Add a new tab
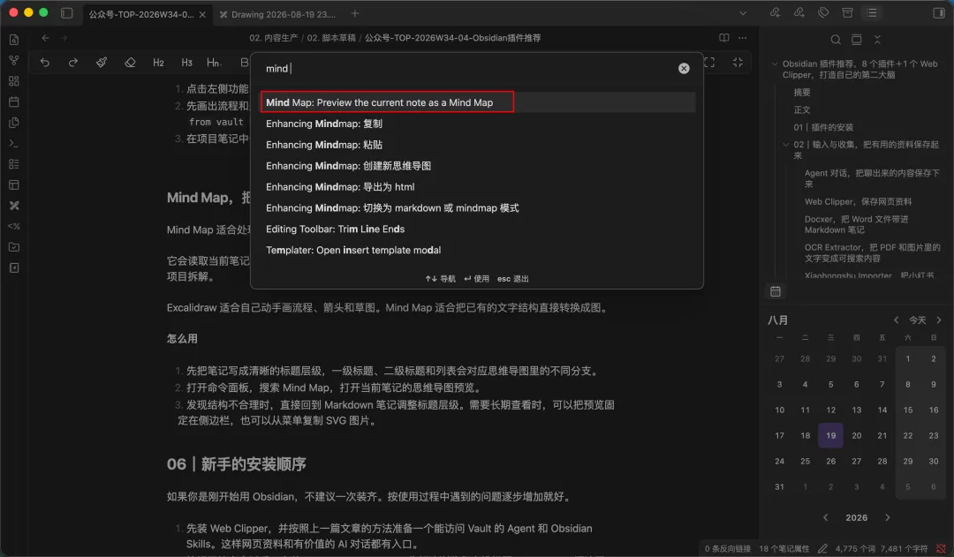The width and height of the screenshot is (954, 557). pyautogui.click(x=355, y=13)
